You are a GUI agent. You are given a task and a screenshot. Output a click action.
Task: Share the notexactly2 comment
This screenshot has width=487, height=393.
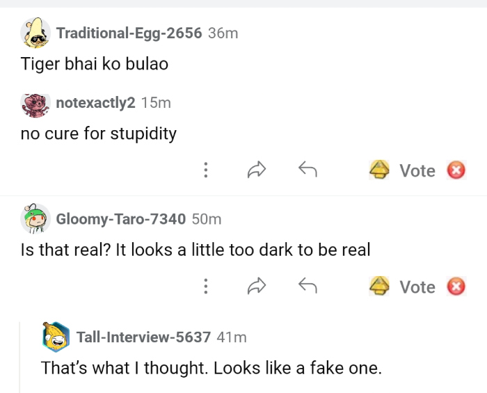(x=257, y=170)
